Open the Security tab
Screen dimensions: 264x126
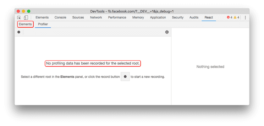coord(178,18)
